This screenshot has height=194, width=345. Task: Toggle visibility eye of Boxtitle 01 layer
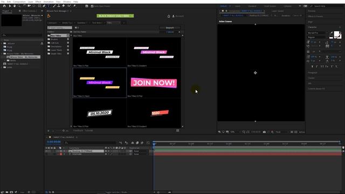(46, 151)
